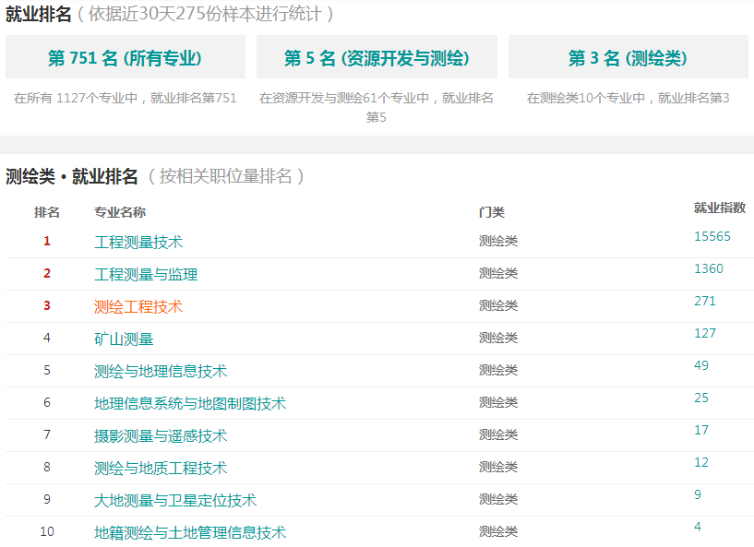Click the 就业指数 value 25
Image resolution: width=754 pixels, height=547 pixels.
pyautogui.click(x=701, y=398)
